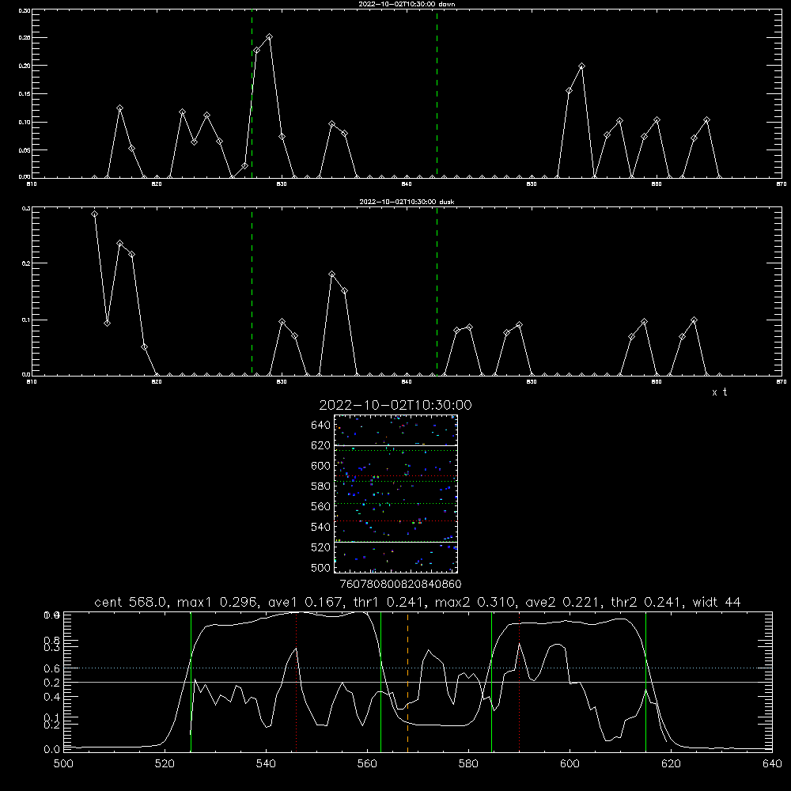Click the dusk plot title '2022-10-02T10:30:00 dusk'
The width and height of the screenshot is (791, 791).
[x=407, y=202]
